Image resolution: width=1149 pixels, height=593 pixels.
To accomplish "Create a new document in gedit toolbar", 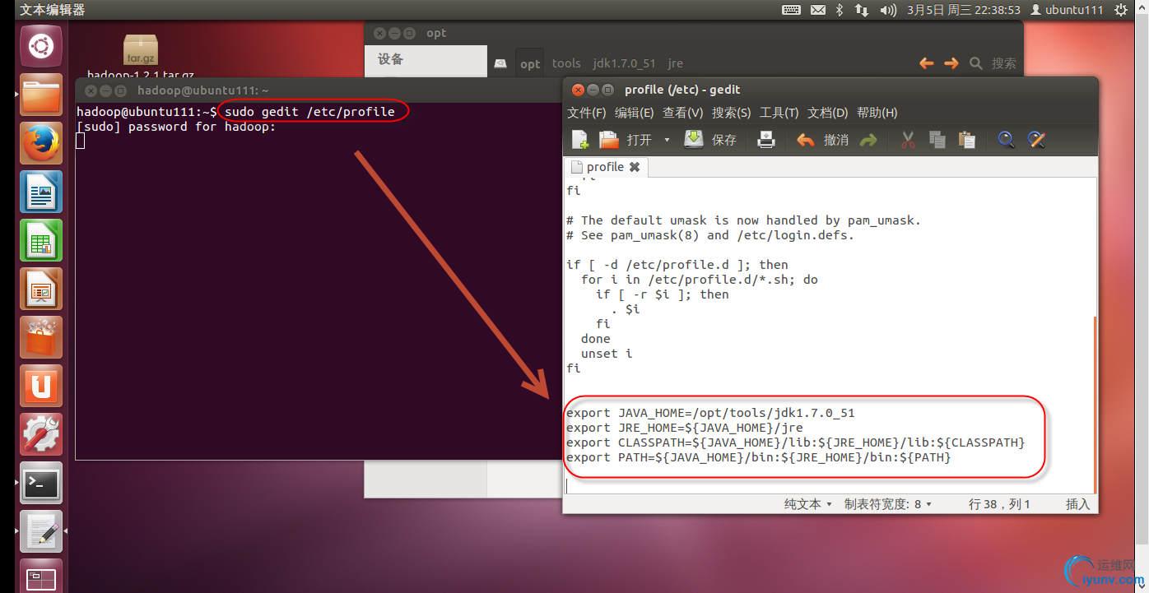I will pos(580,140).
